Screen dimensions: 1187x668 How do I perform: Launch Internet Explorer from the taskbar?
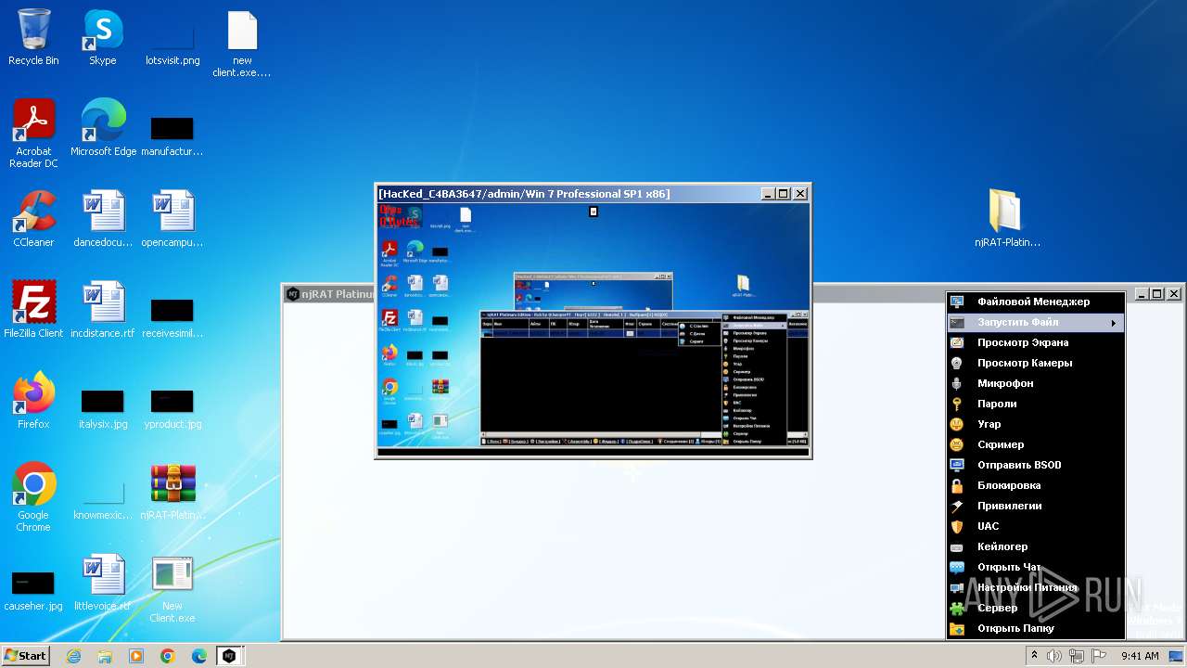point(73,656)
